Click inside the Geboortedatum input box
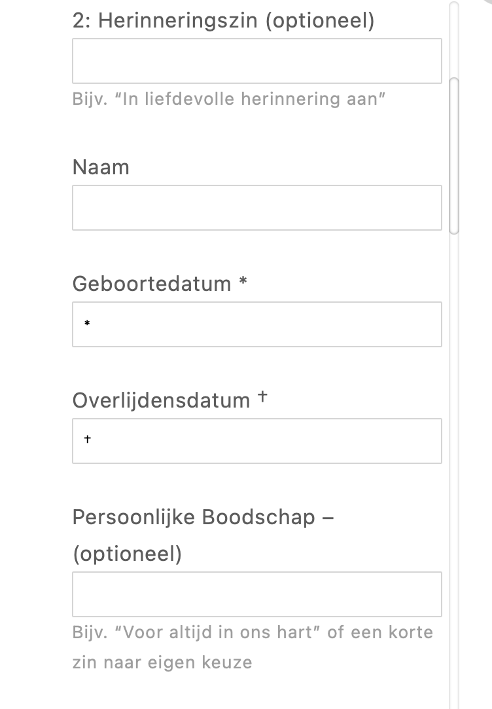The height and width of the screenshot is (709, 492). pos(256,324)
